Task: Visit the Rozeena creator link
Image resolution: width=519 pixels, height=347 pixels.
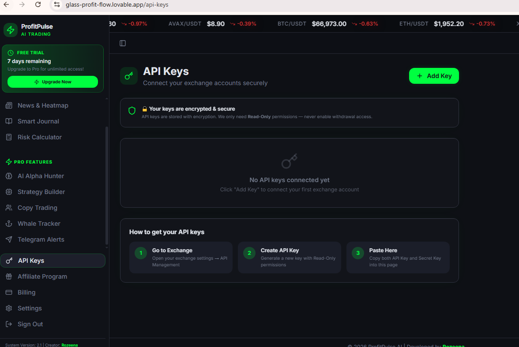Action: (x=69, y=345)
